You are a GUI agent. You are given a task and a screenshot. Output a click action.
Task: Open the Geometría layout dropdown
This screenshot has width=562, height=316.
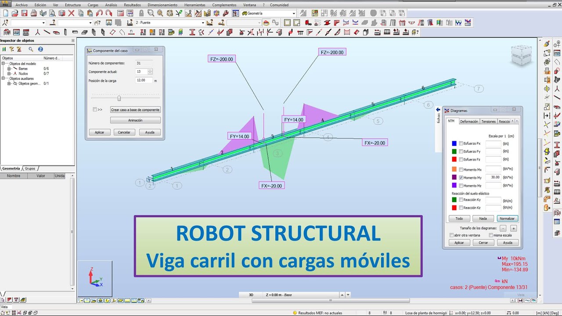point(294,13)
